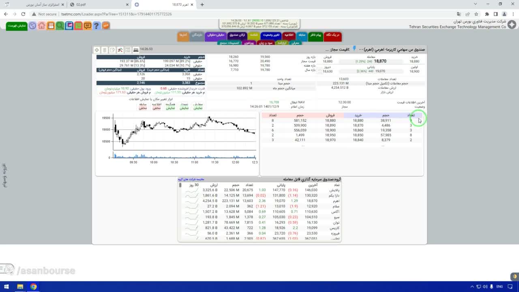Click the small chart icon beside بازه سال
This screenshot has height=292, width=519.
319,71
